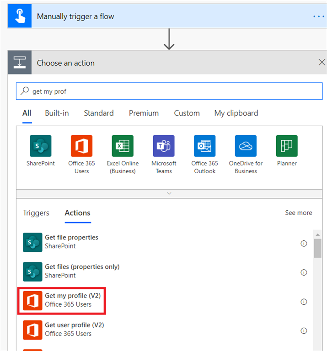Switch to the Actions tab
The width and height of the screenshot is (327, 351).
pyautogui.click(x=77, y=213)
